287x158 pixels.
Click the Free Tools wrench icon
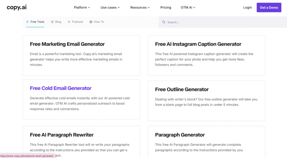[x=27, y=22]
